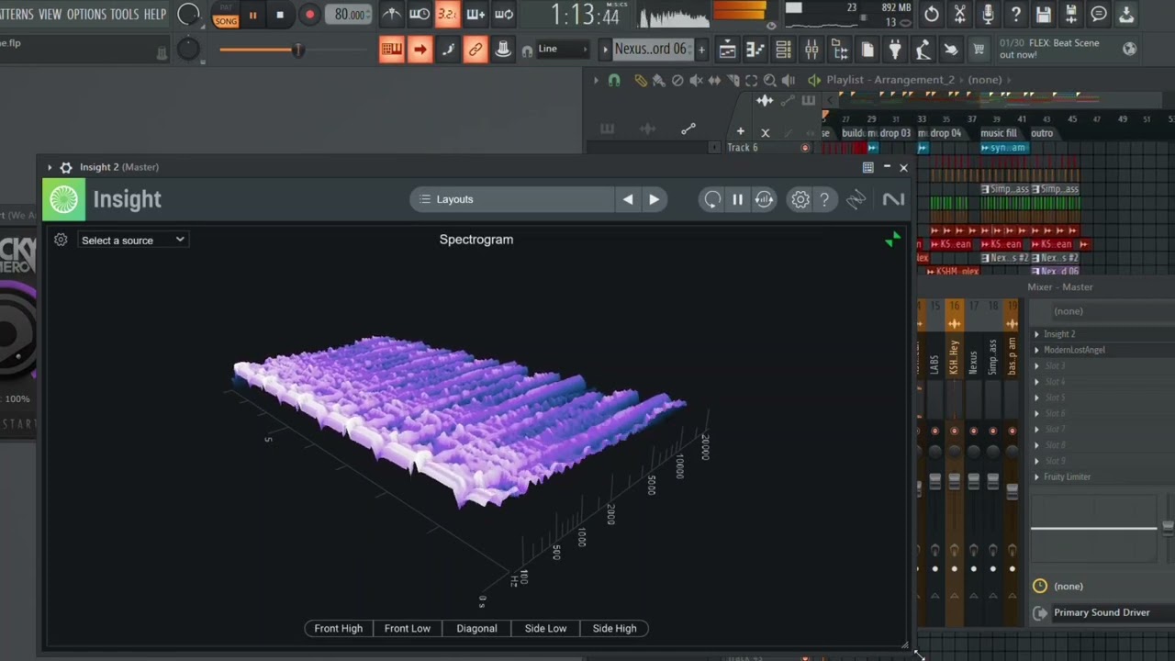Open the TOOLS menu

125,14
